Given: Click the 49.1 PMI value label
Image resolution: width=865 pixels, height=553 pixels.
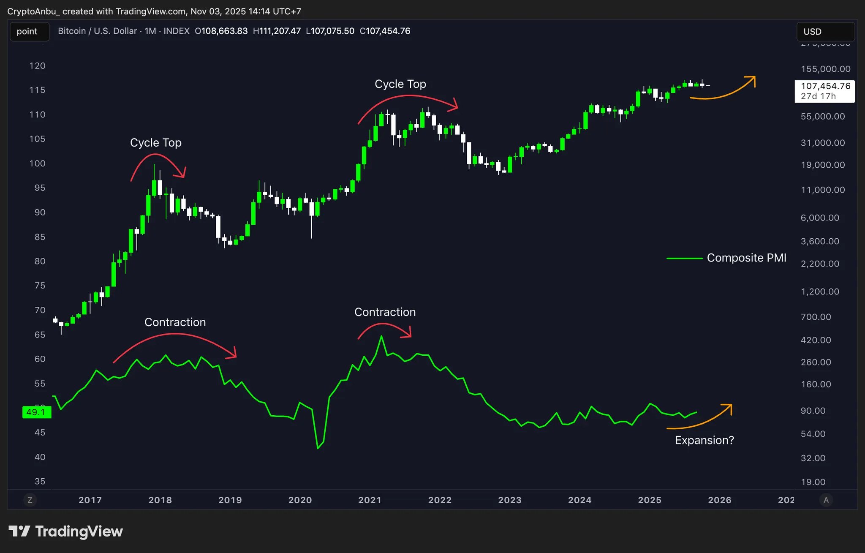Looking at the screenshot, I should click(x=36, y=412).
